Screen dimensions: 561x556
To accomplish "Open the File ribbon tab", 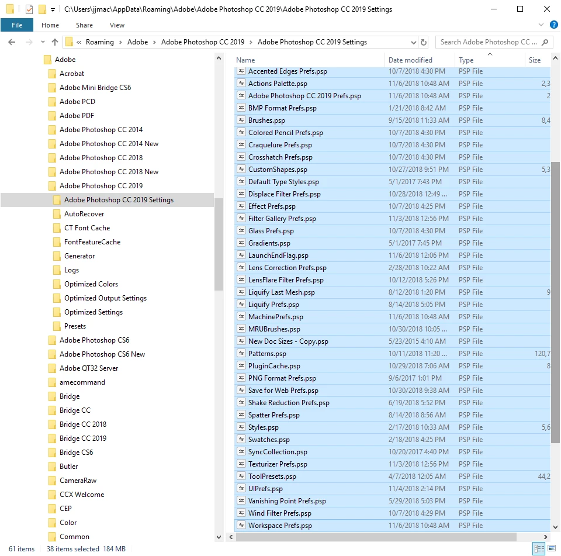I will (17, 25).
